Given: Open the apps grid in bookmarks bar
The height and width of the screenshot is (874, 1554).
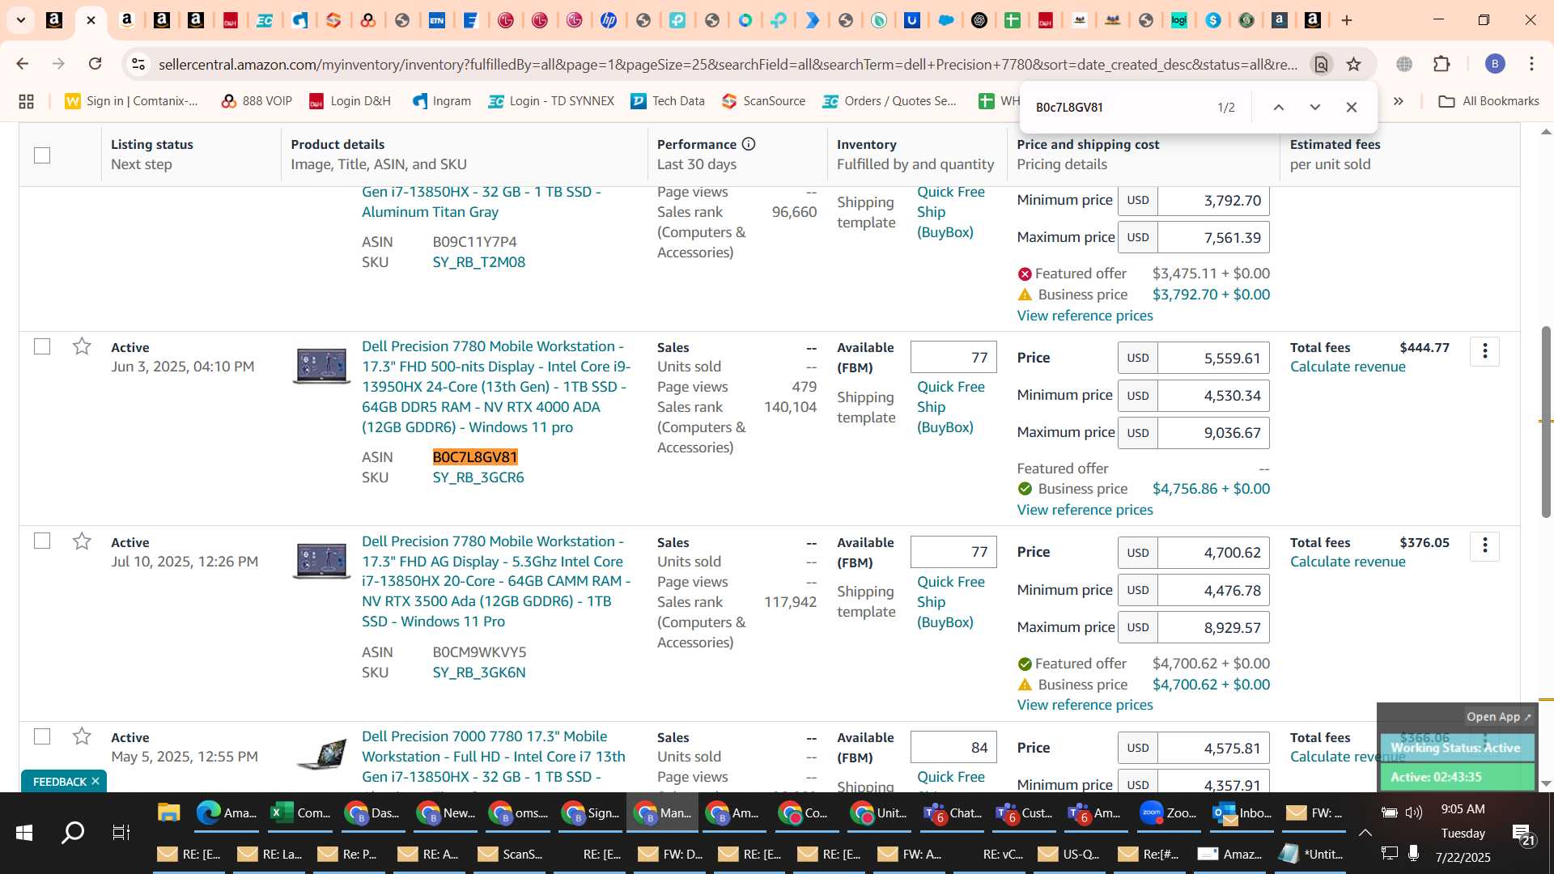Looking at the screenshot, I should click(x=26, y=101).
